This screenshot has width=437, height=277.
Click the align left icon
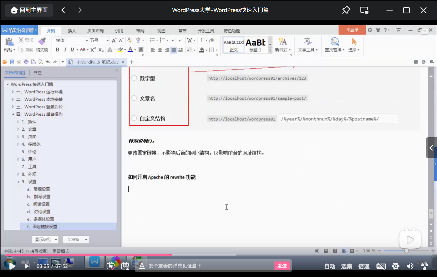point(153,50)
